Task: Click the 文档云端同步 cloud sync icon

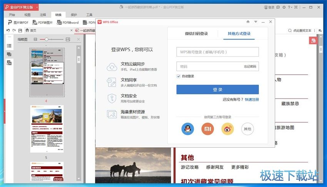Action: [112, 67]
